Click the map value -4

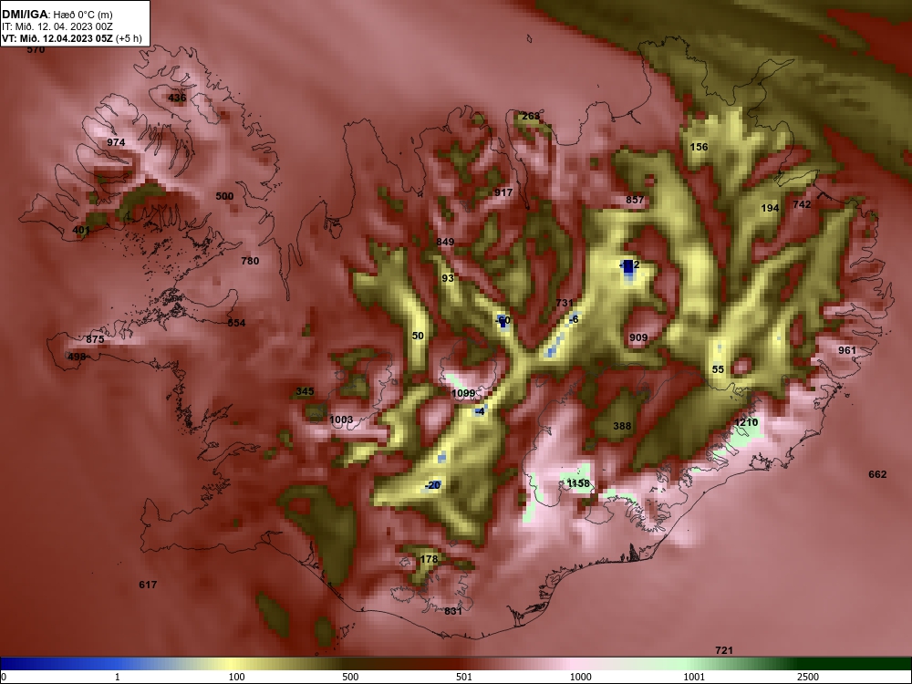tap(480, 412)
